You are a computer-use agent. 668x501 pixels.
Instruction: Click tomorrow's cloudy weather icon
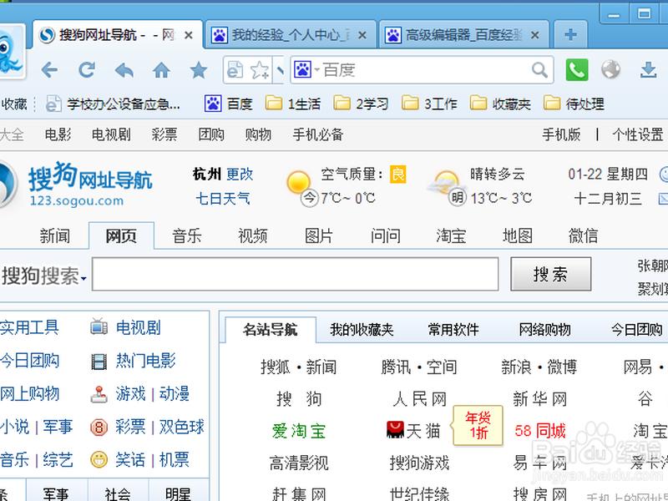pos(444,182)
